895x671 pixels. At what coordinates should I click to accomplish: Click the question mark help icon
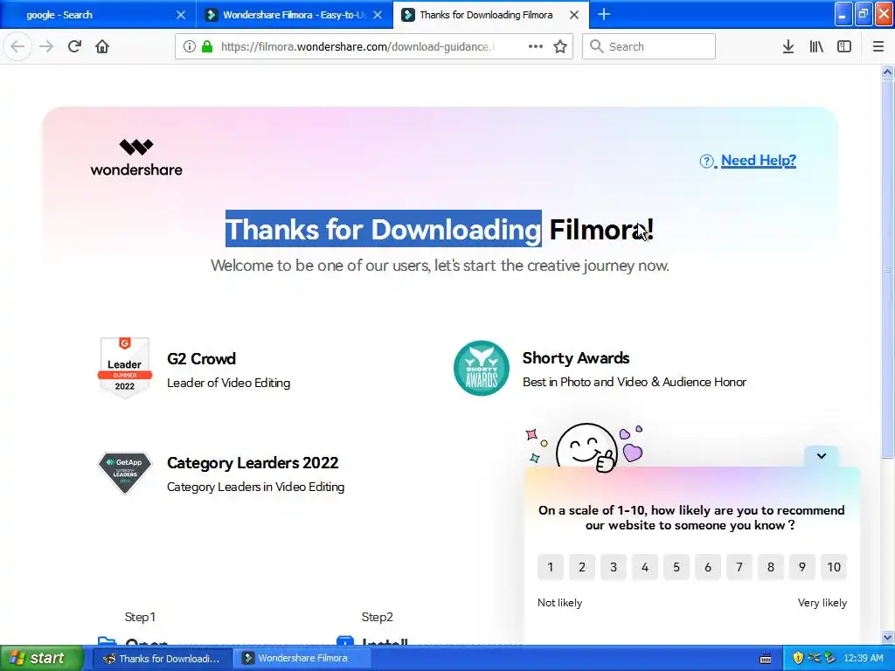tap(706, 162)
